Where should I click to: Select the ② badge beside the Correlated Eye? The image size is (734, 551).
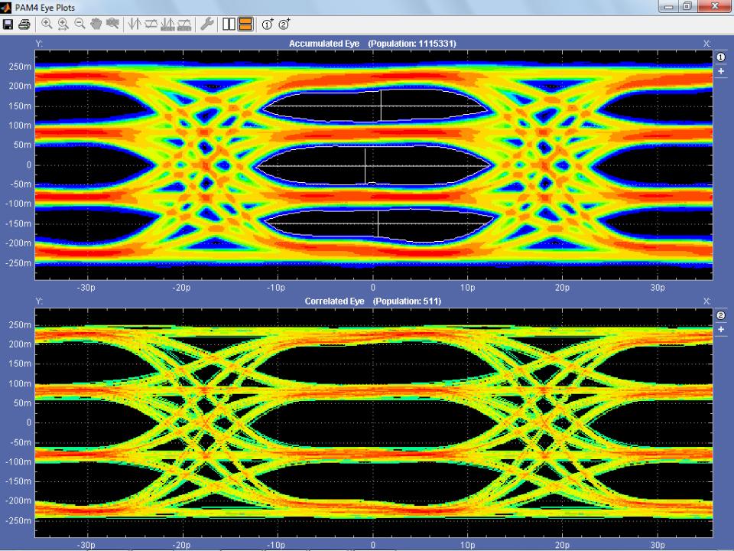(721, 315)
